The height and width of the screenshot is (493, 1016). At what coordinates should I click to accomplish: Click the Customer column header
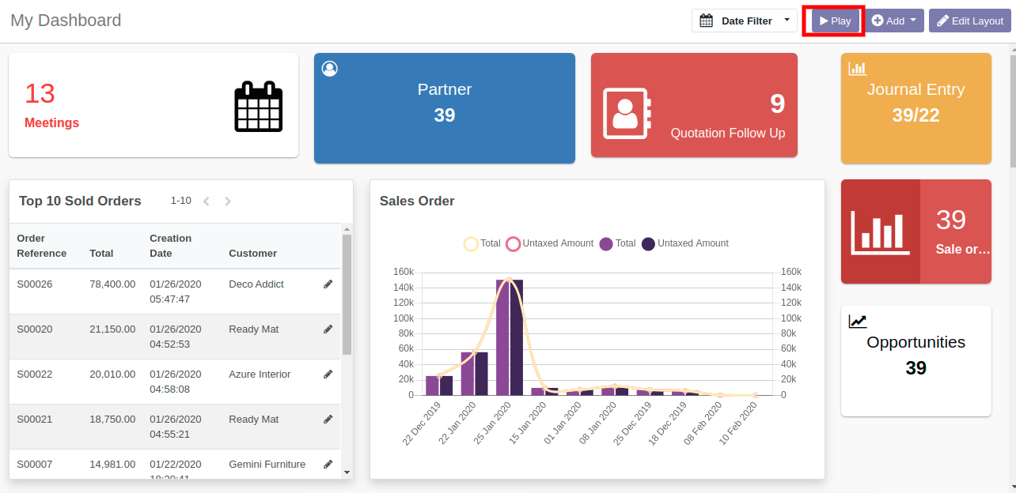(252, 254)
